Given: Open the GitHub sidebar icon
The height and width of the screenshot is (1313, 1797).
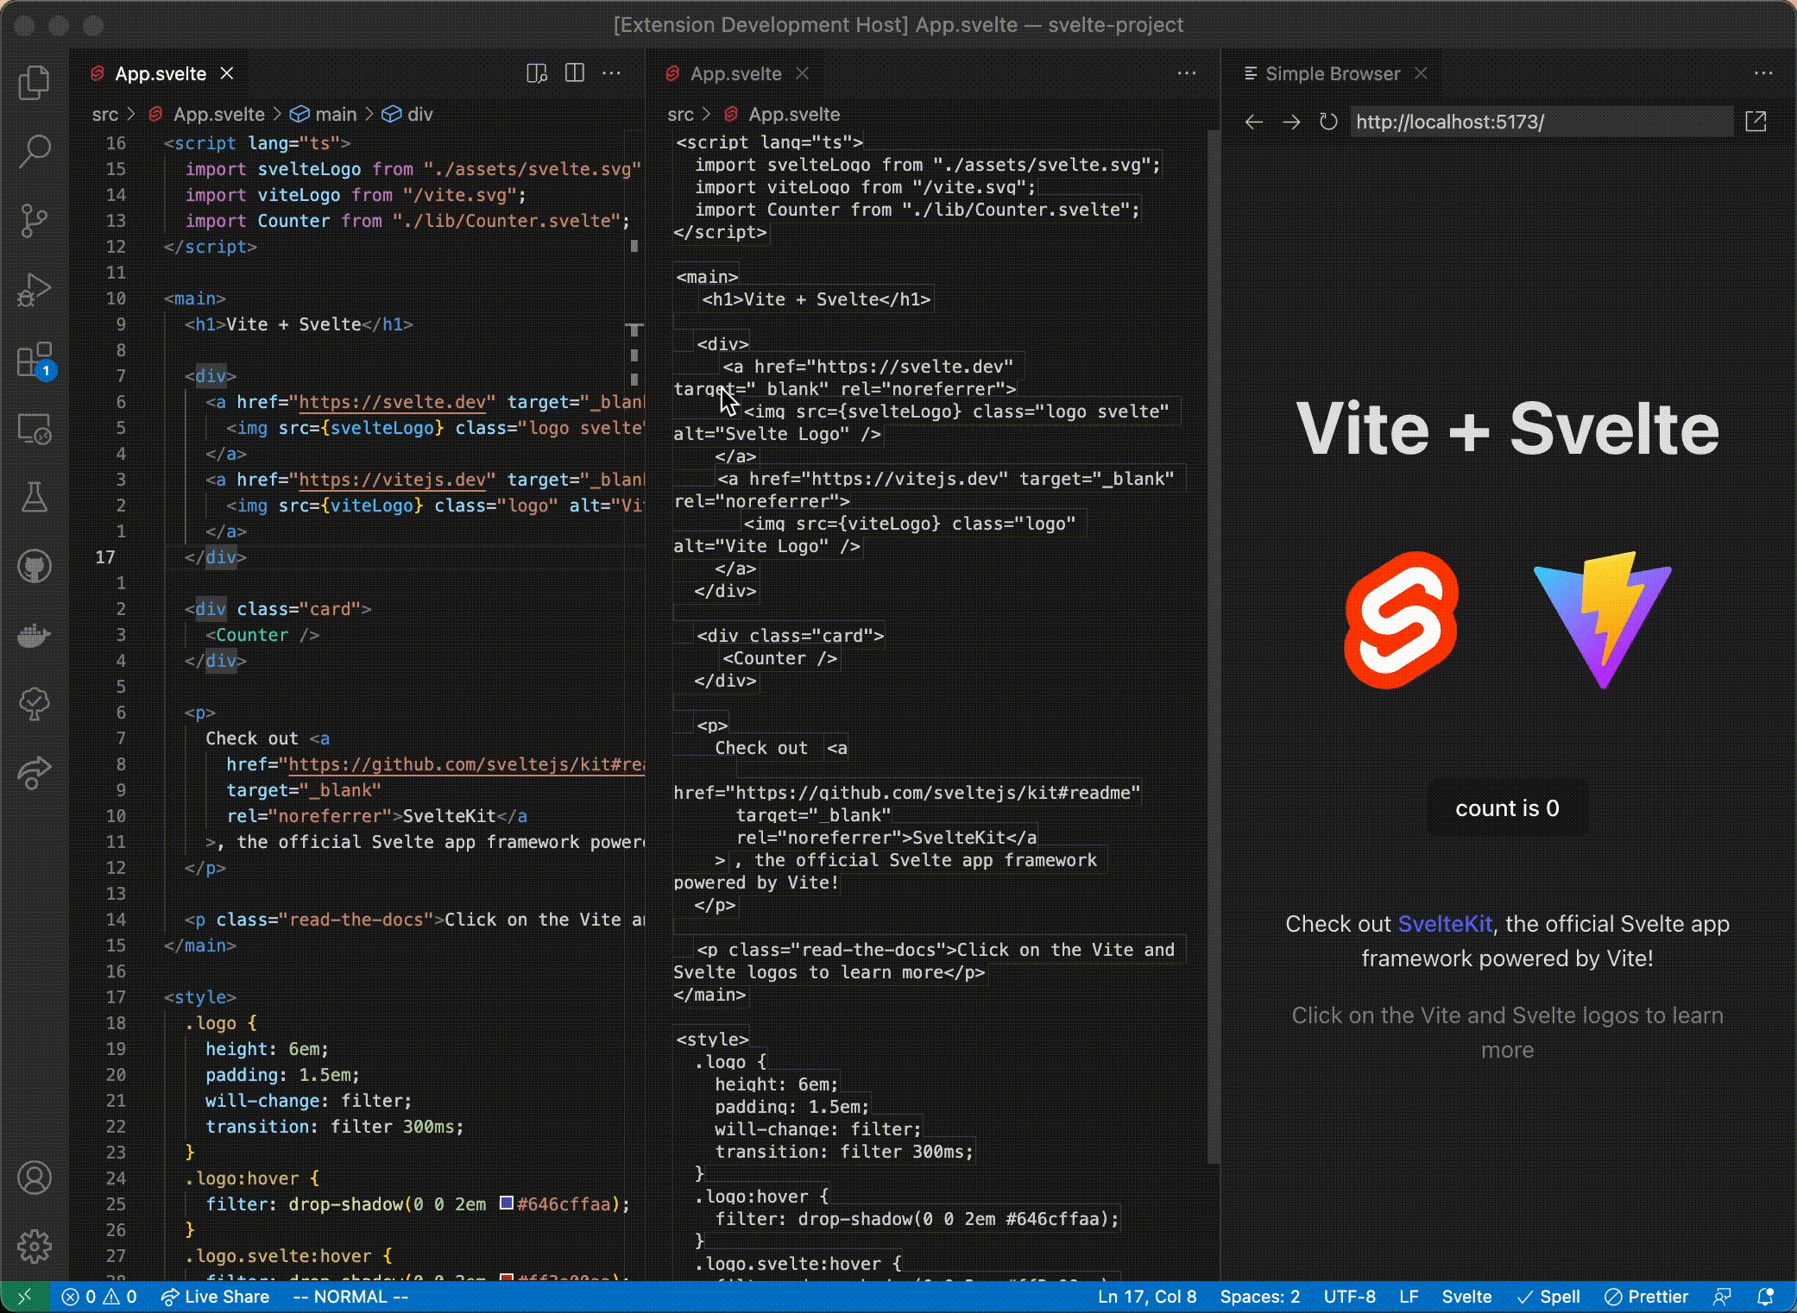Looking at the screenshot, I should [35, 567].
